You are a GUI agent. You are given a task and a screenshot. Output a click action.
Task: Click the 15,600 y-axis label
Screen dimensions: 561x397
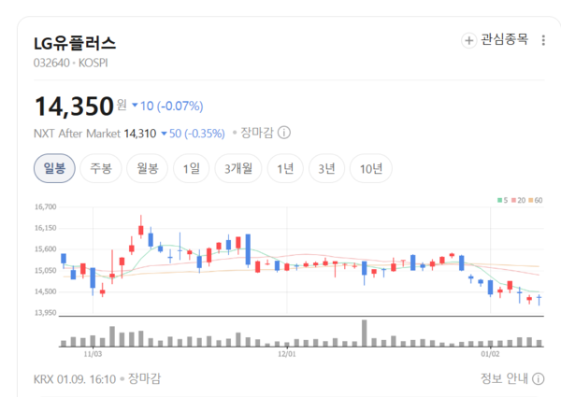[46, 249]
